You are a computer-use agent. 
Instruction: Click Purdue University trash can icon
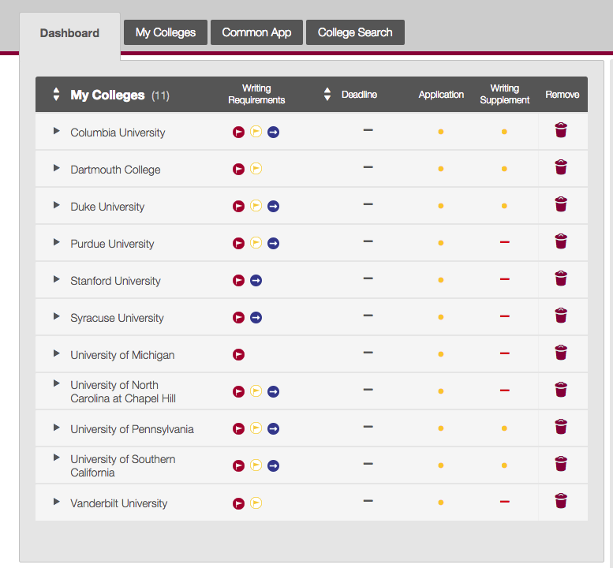pos(561,241)
